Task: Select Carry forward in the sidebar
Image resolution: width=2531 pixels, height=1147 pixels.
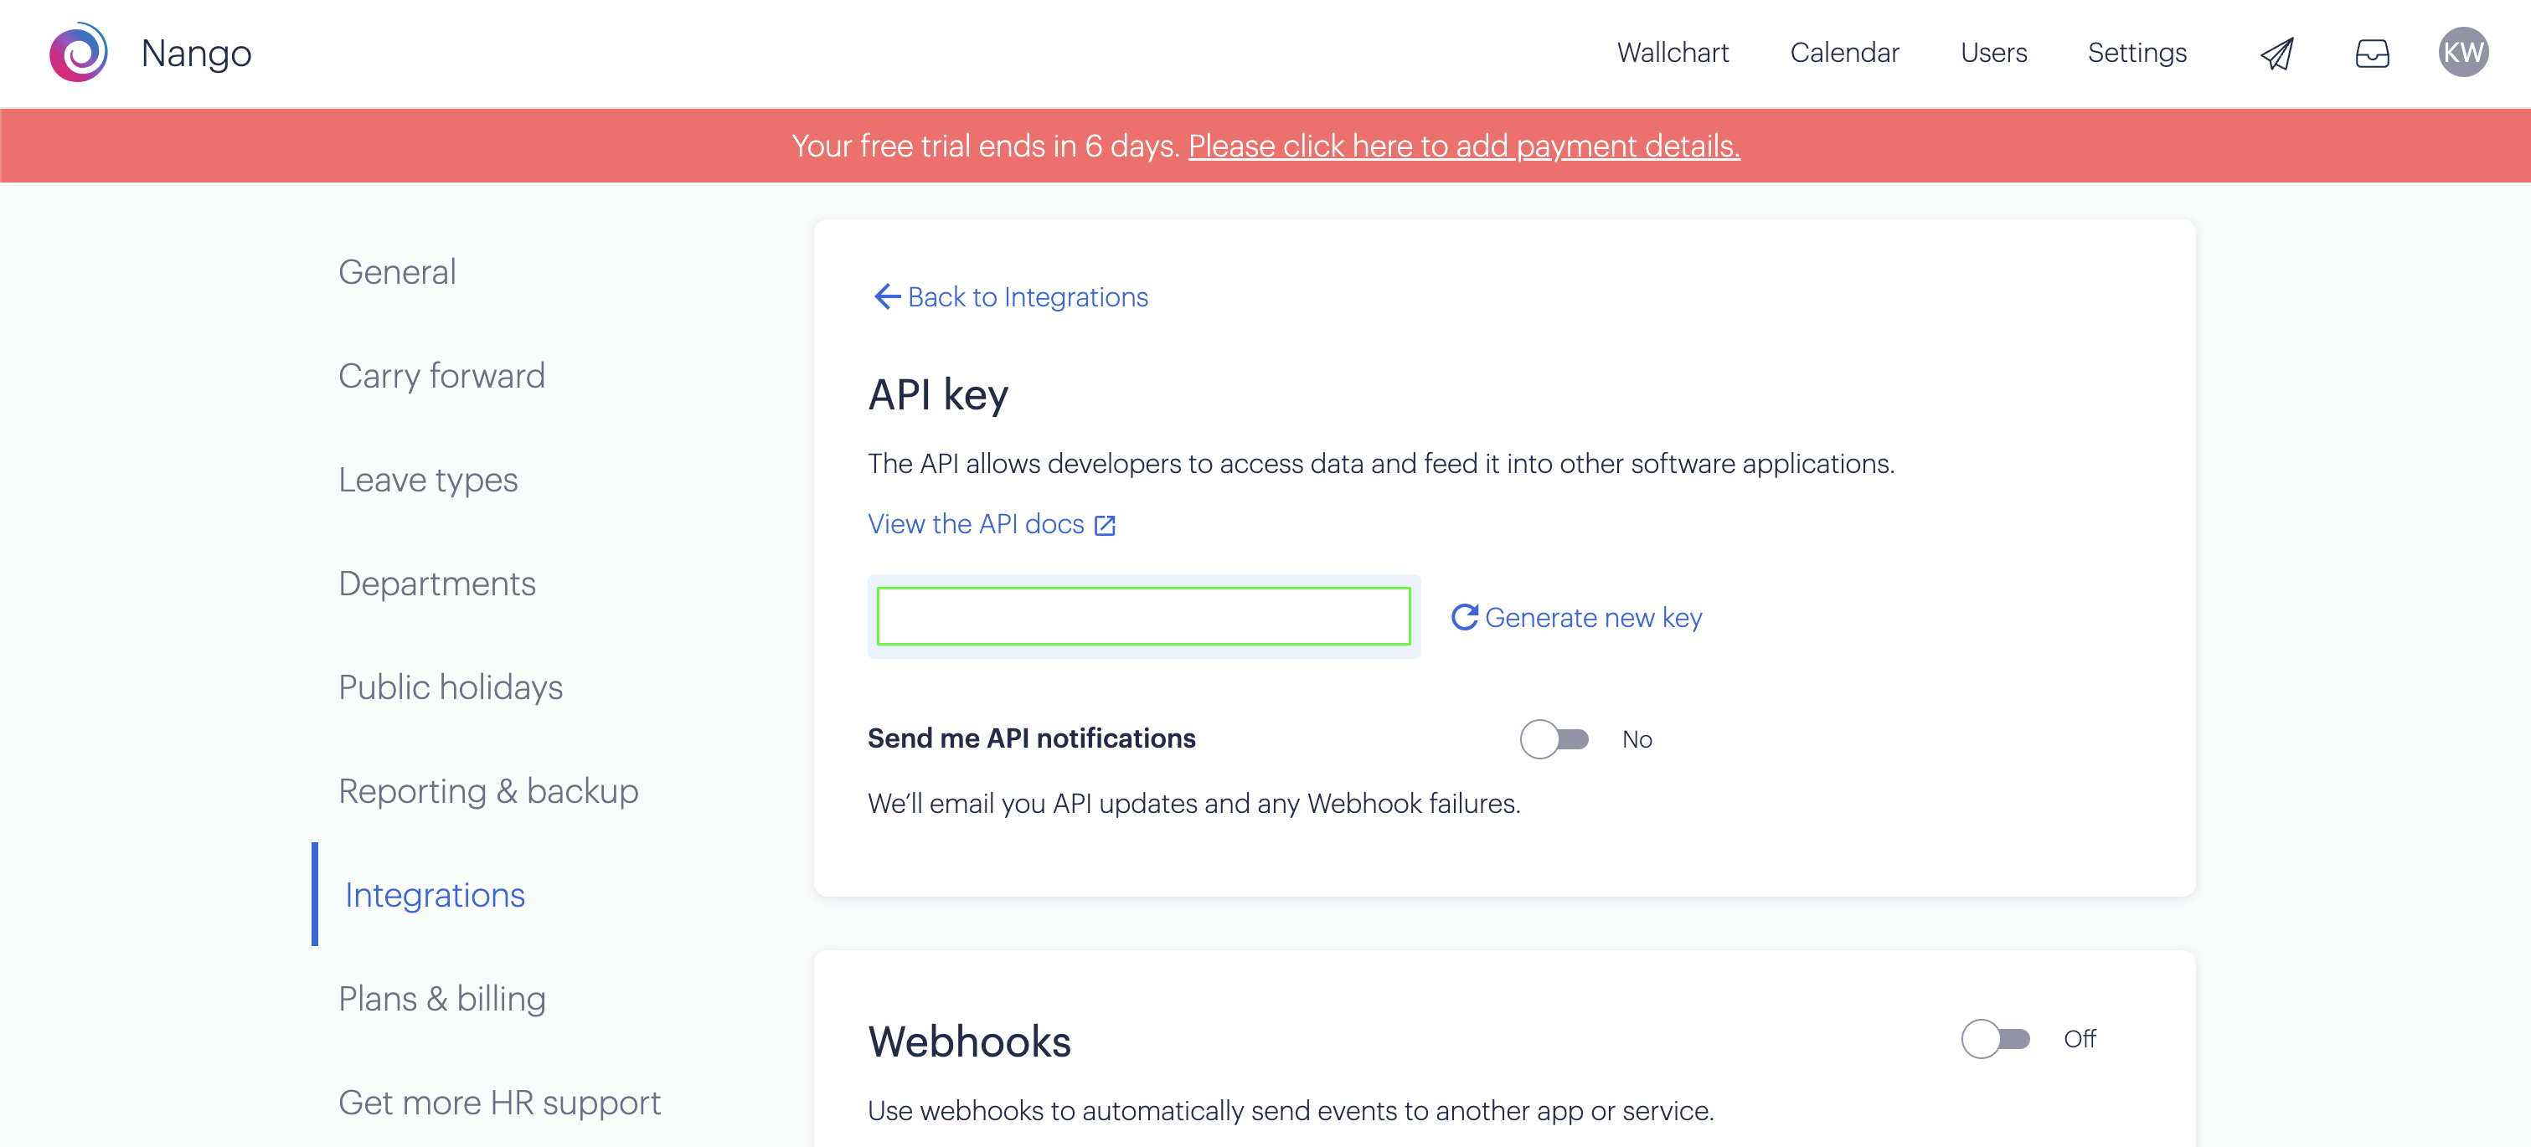Action: pyautogui.click(x=441, y=376)
